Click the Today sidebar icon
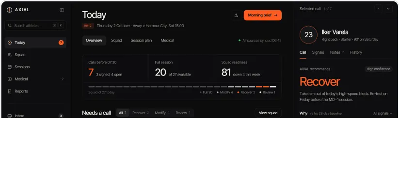 (x=10, y=43)
